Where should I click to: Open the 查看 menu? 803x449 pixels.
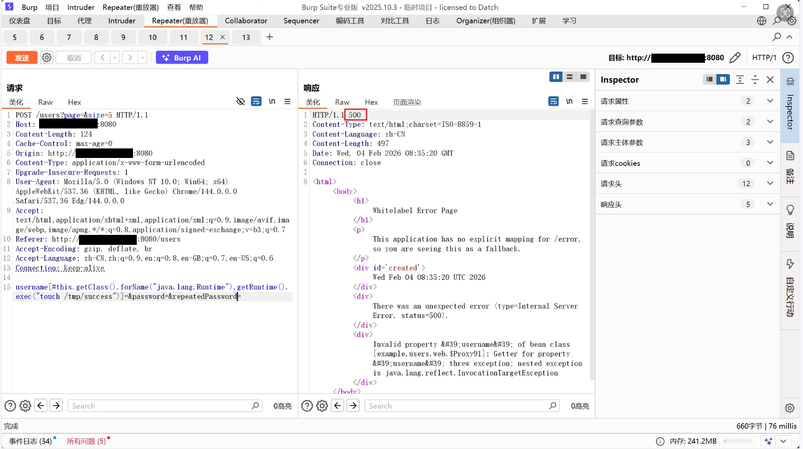174,7
